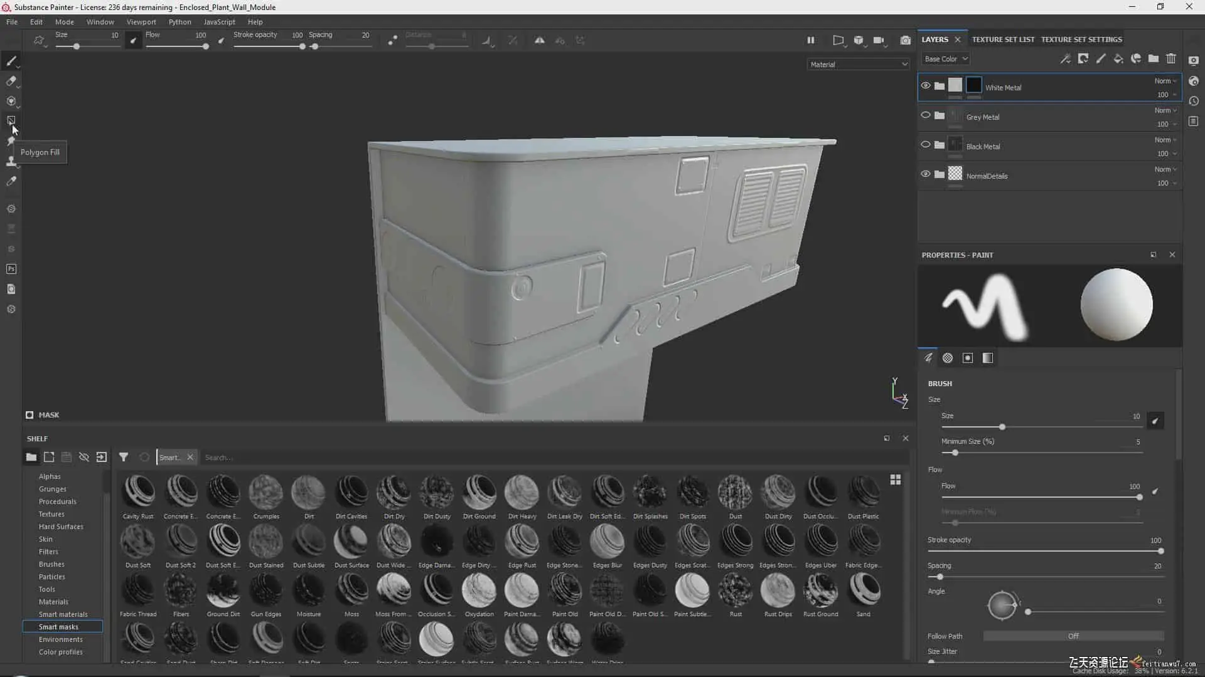Switch to Texture Set Settings tab
1205x677 pixels.
pyautogui.click(x=1081, y=39)
